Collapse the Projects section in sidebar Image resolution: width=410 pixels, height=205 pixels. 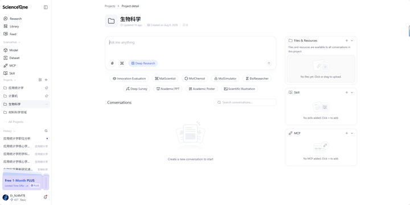point(15,80)
